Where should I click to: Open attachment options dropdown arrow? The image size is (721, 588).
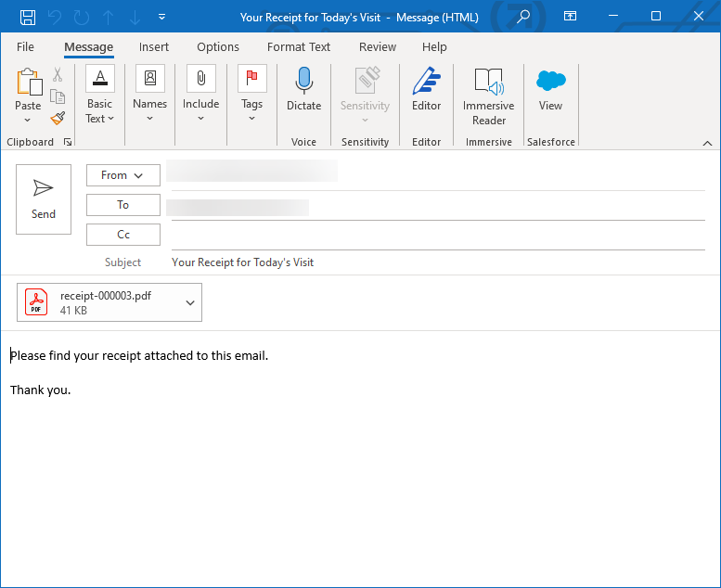coord(190,302)
